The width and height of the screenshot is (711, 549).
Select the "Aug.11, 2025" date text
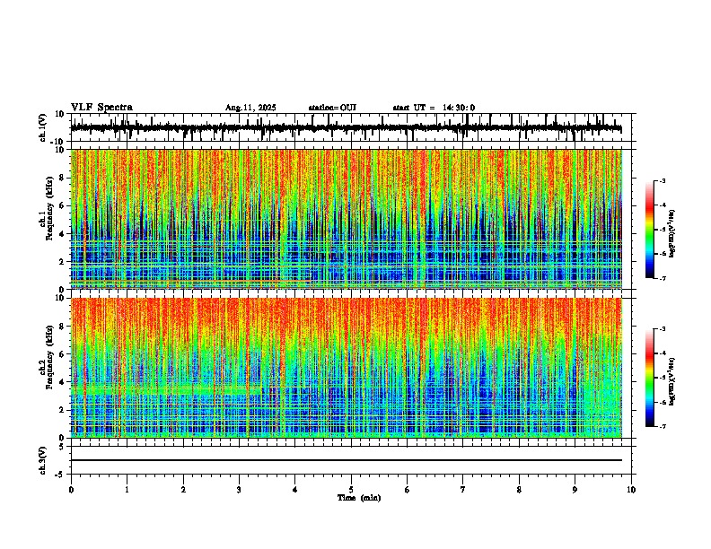click(250, 108)
